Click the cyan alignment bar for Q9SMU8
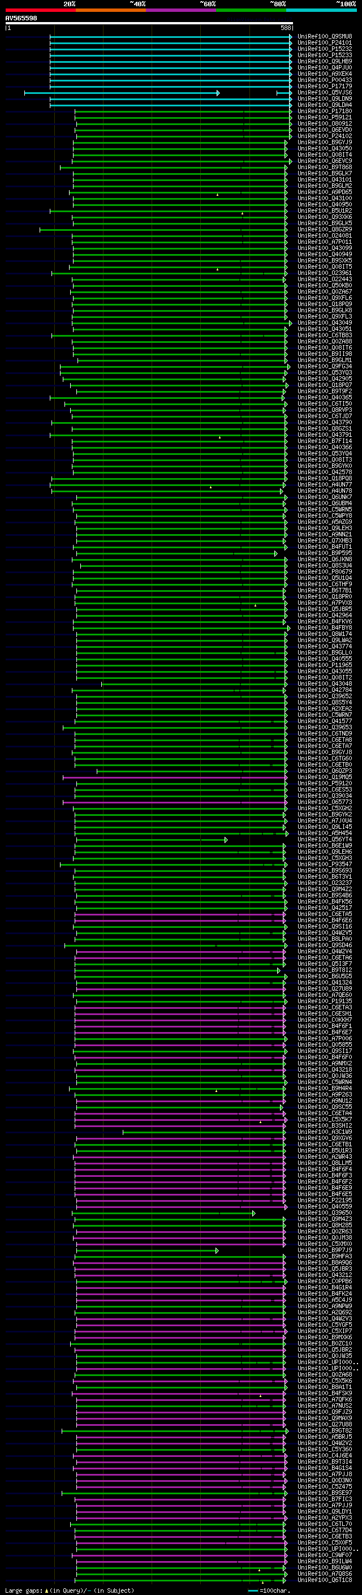Image resolution: width=362 pixels, height=1595 pixels. (x=171, y=37)
